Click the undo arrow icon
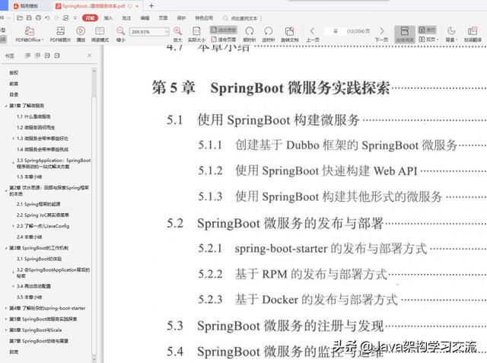487x363 pixels. point(47,18)
